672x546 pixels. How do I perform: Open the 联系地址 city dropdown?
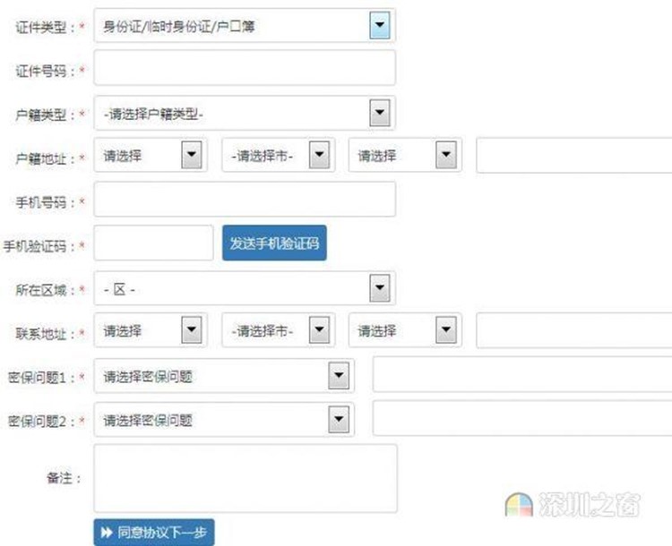279,331
